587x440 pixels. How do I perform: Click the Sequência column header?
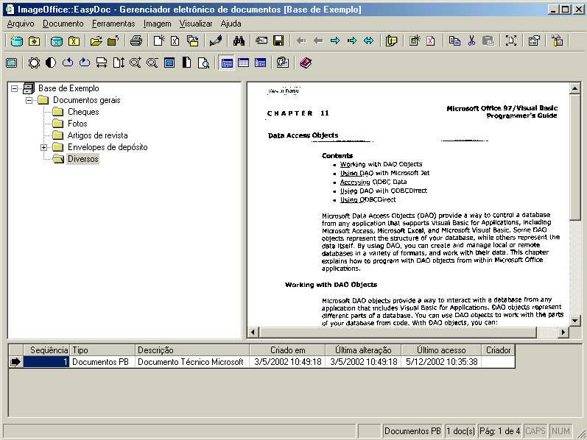pyautogui.click(x=46, y=350)
